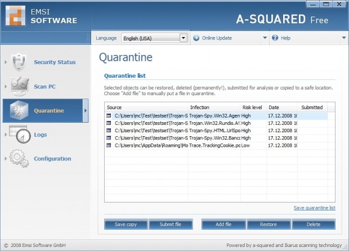Minimize the A-Squared Free window

pos(313,4)
